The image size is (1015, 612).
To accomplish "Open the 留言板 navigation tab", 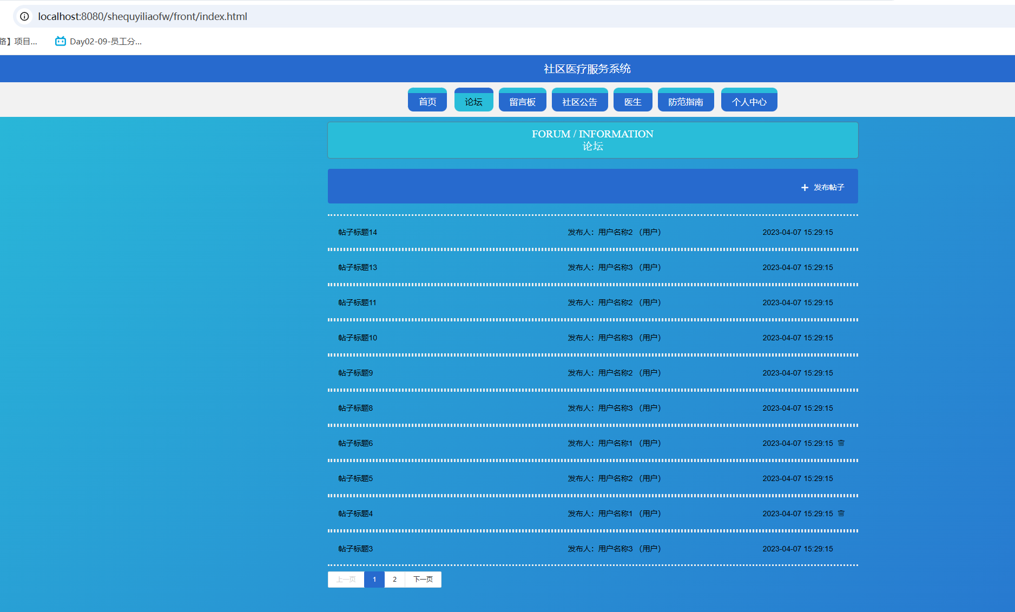I will pyautogui.click(x=523, y=100).
